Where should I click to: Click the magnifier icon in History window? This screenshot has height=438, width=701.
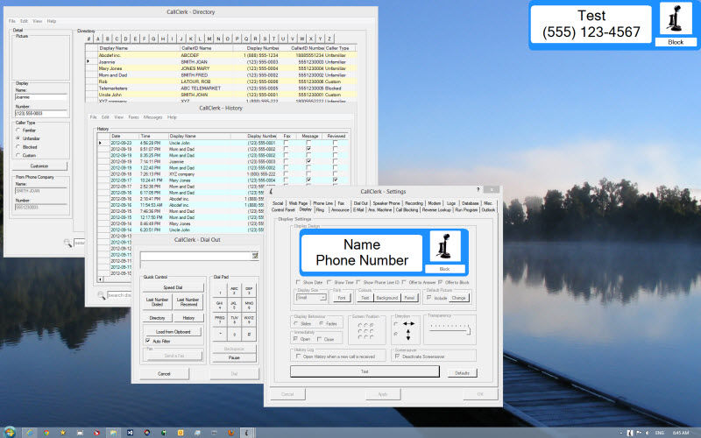pos(101,295)
